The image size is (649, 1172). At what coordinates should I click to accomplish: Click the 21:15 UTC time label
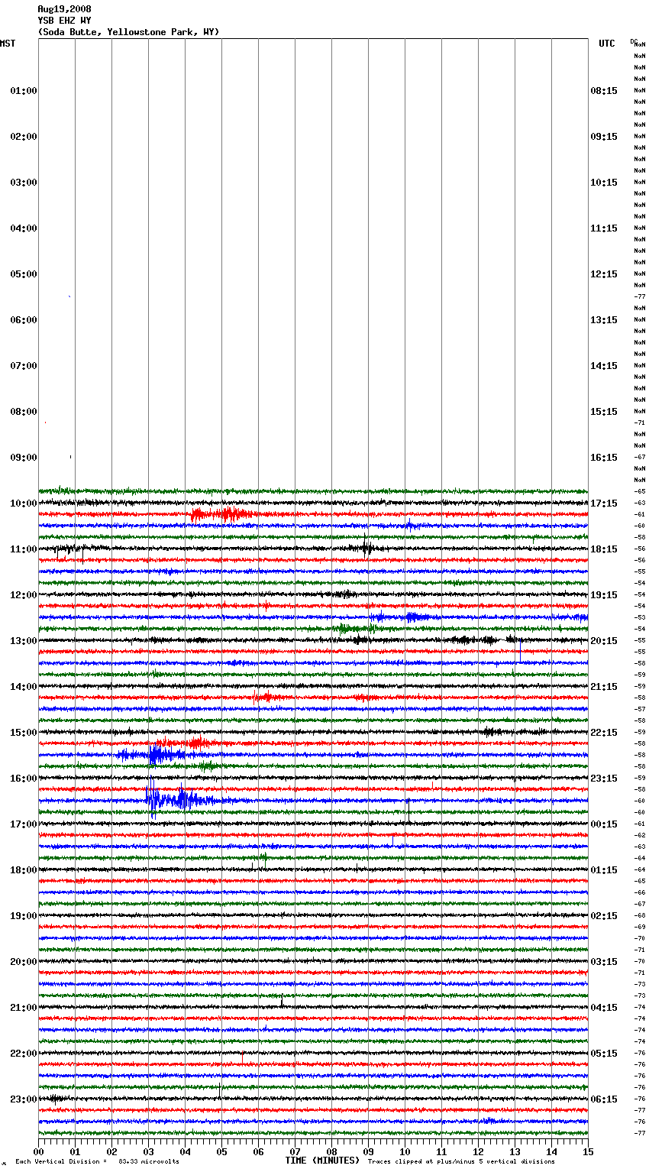604,687
